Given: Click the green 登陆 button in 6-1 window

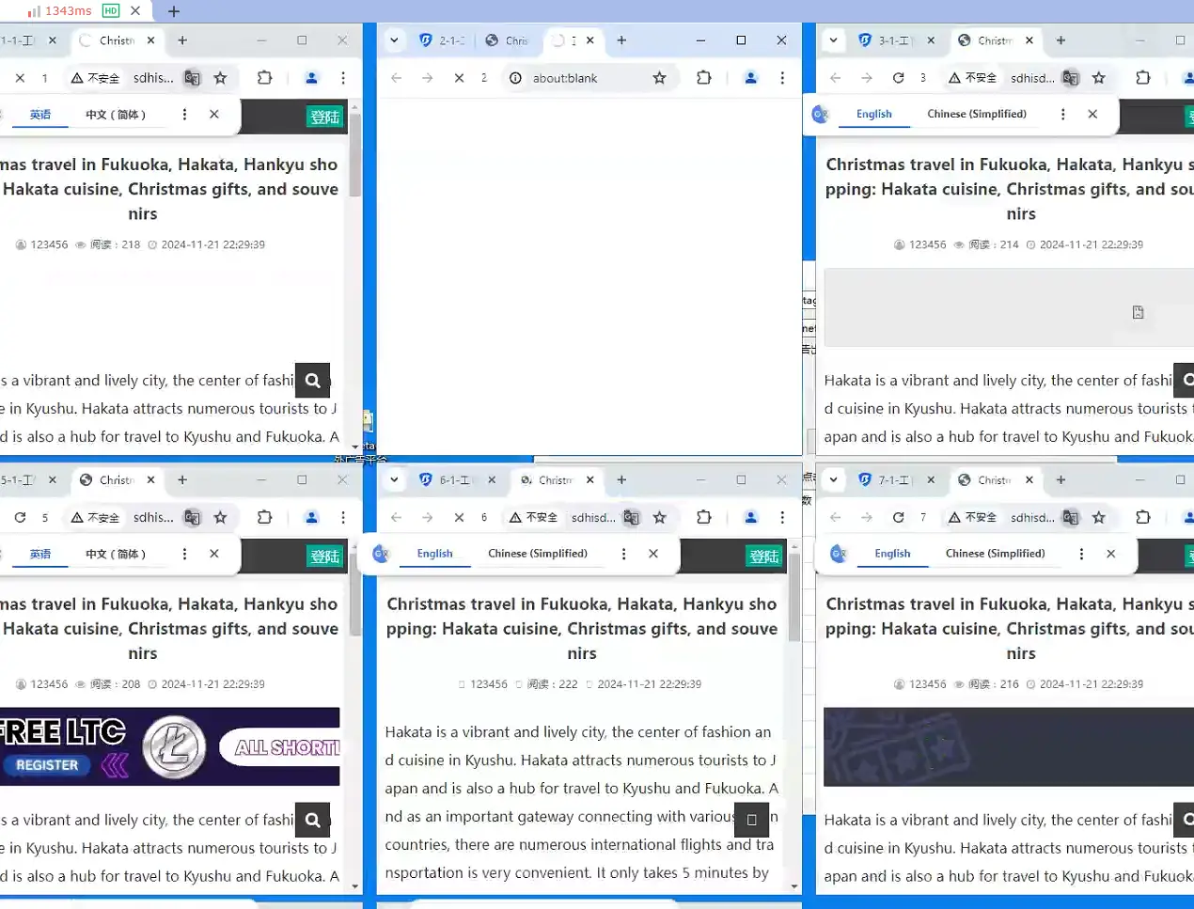Looking at the screenshot, I should point(763,556).
